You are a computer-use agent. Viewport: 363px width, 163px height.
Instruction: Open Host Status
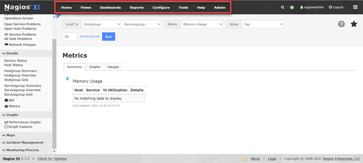point(14,65)
